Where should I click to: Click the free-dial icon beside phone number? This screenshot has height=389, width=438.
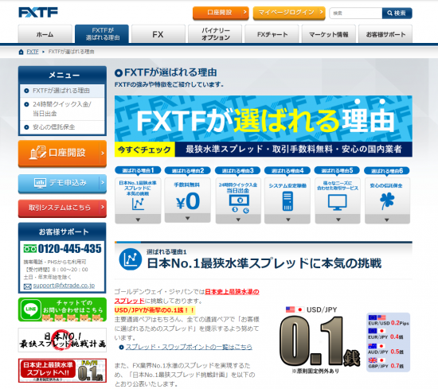[x=30, y=248]
